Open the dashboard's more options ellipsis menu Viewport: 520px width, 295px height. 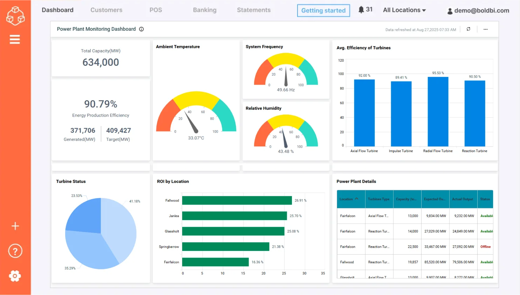485,29
